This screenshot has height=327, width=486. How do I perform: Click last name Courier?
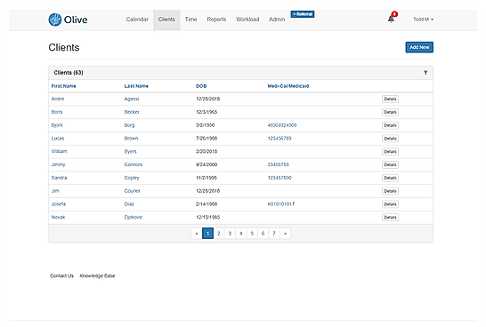coord(132,191)
